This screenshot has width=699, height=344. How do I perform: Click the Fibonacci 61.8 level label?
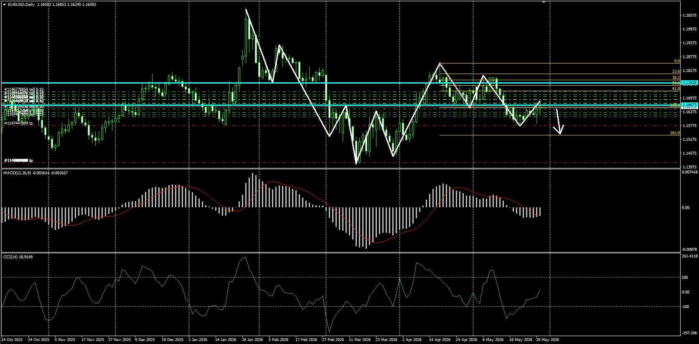tap(676, 89)
